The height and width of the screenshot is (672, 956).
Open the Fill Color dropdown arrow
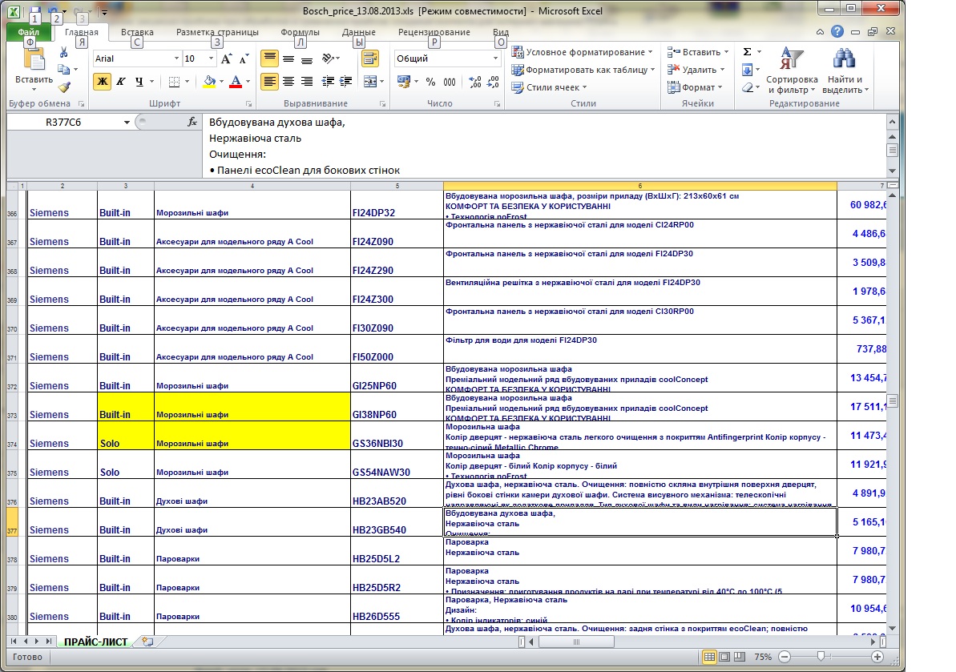click(221, 81)
